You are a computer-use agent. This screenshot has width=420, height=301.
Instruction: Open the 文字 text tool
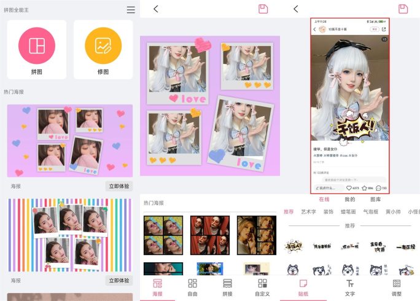[350, 287]
